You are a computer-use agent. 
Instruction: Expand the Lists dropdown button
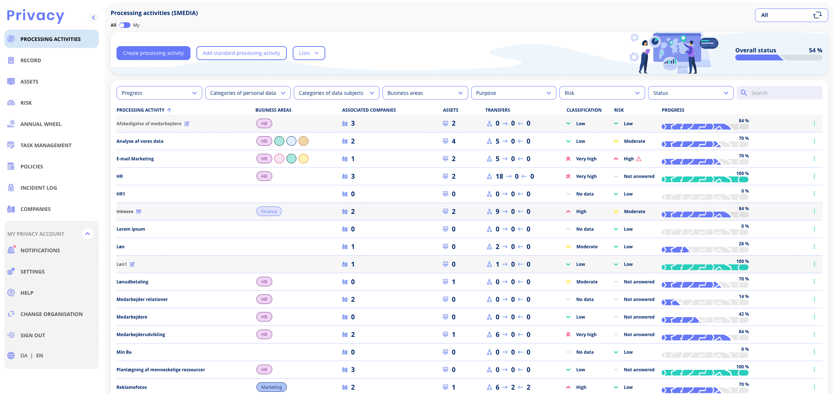pos(309,53)
